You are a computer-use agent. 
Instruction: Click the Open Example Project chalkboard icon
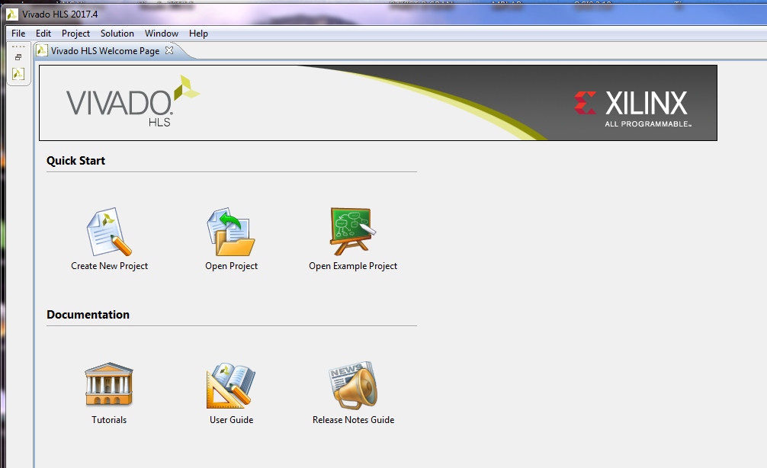click(353, 231)
